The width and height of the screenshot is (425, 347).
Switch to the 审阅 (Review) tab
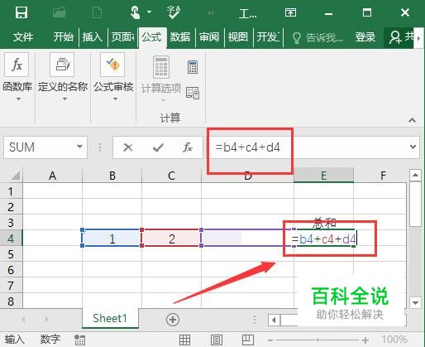[x=209, y=37]
